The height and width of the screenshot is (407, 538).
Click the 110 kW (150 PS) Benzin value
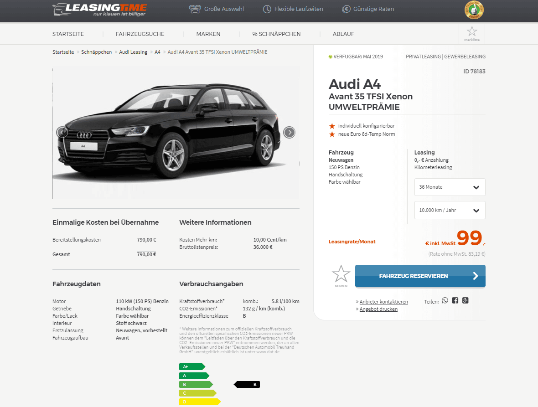point(142,301)
